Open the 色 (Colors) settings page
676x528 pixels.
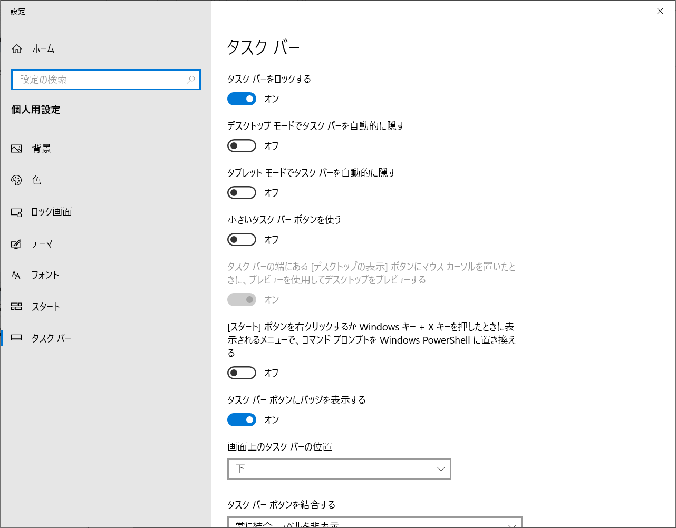point(17,180)
